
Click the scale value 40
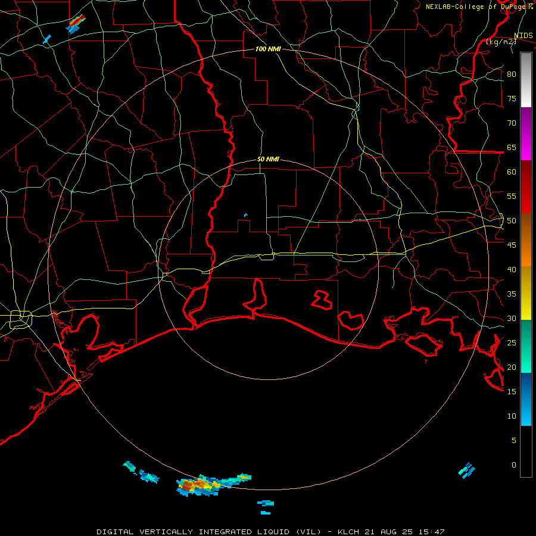pyautogui.click(x=512, y=269)
